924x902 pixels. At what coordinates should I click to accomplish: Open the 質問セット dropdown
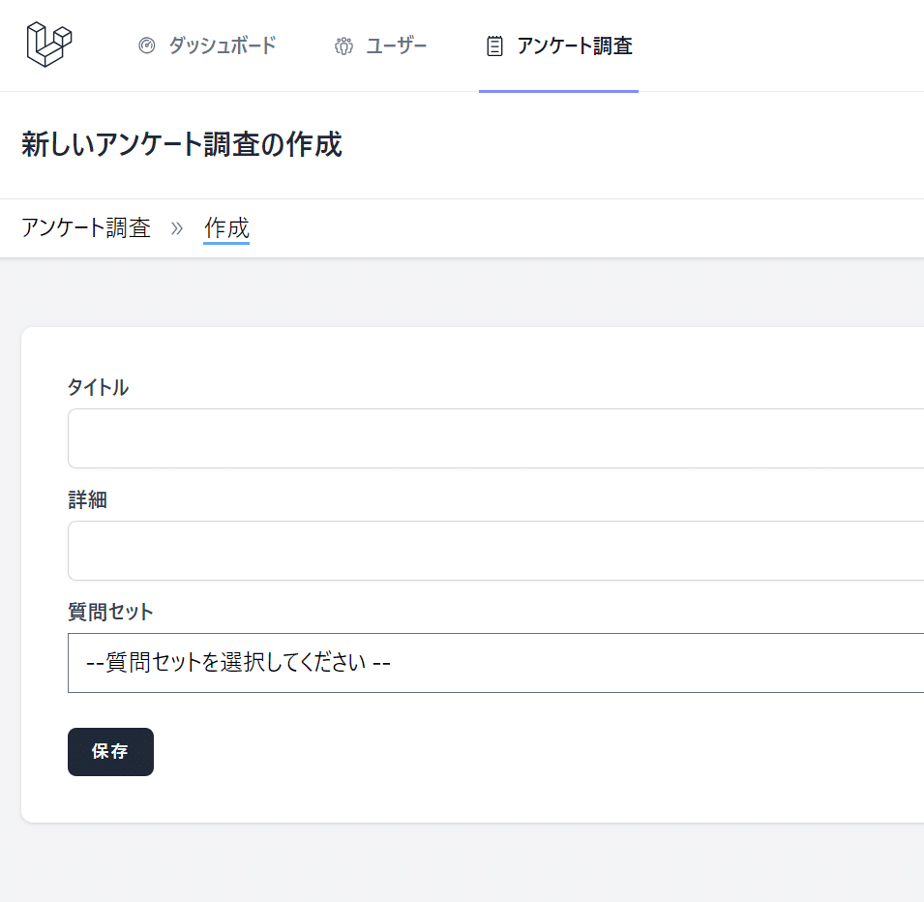coord(495,663)
